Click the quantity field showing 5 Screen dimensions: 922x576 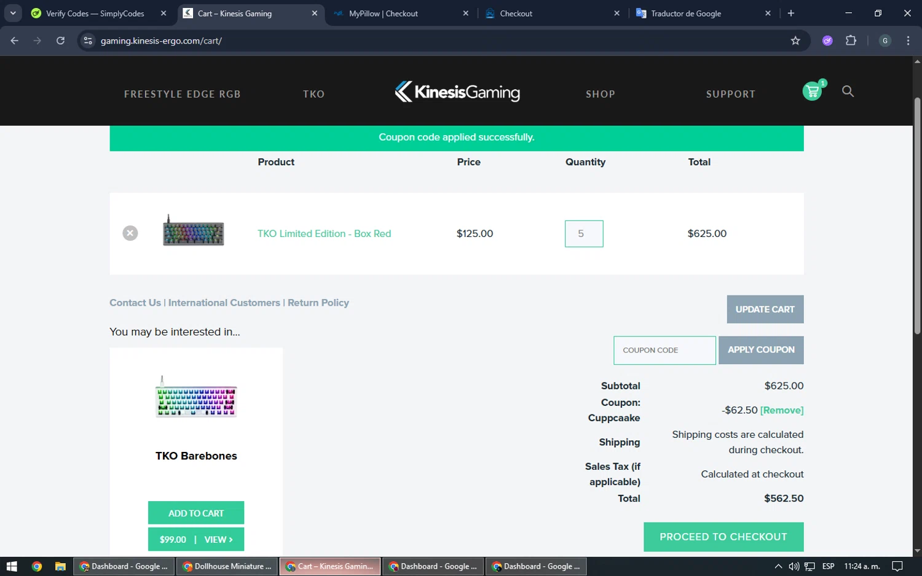click(584, 233)
